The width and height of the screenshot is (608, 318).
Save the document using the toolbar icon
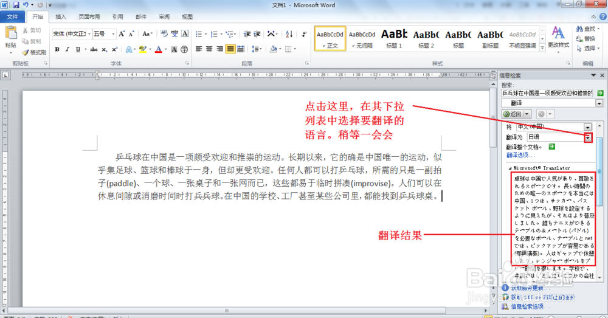tap(16, 5)
